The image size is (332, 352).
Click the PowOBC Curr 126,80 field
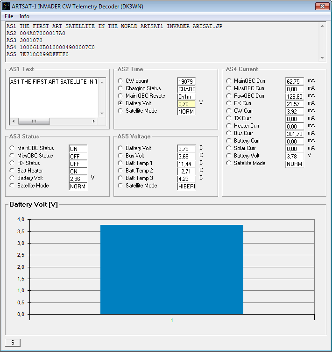(295, 96)
